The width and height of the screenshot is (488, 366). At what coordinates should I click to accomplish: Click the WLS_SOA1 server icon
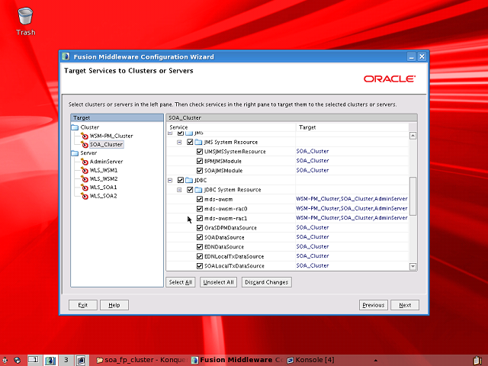pyautogui.click(x=85, y=188)
